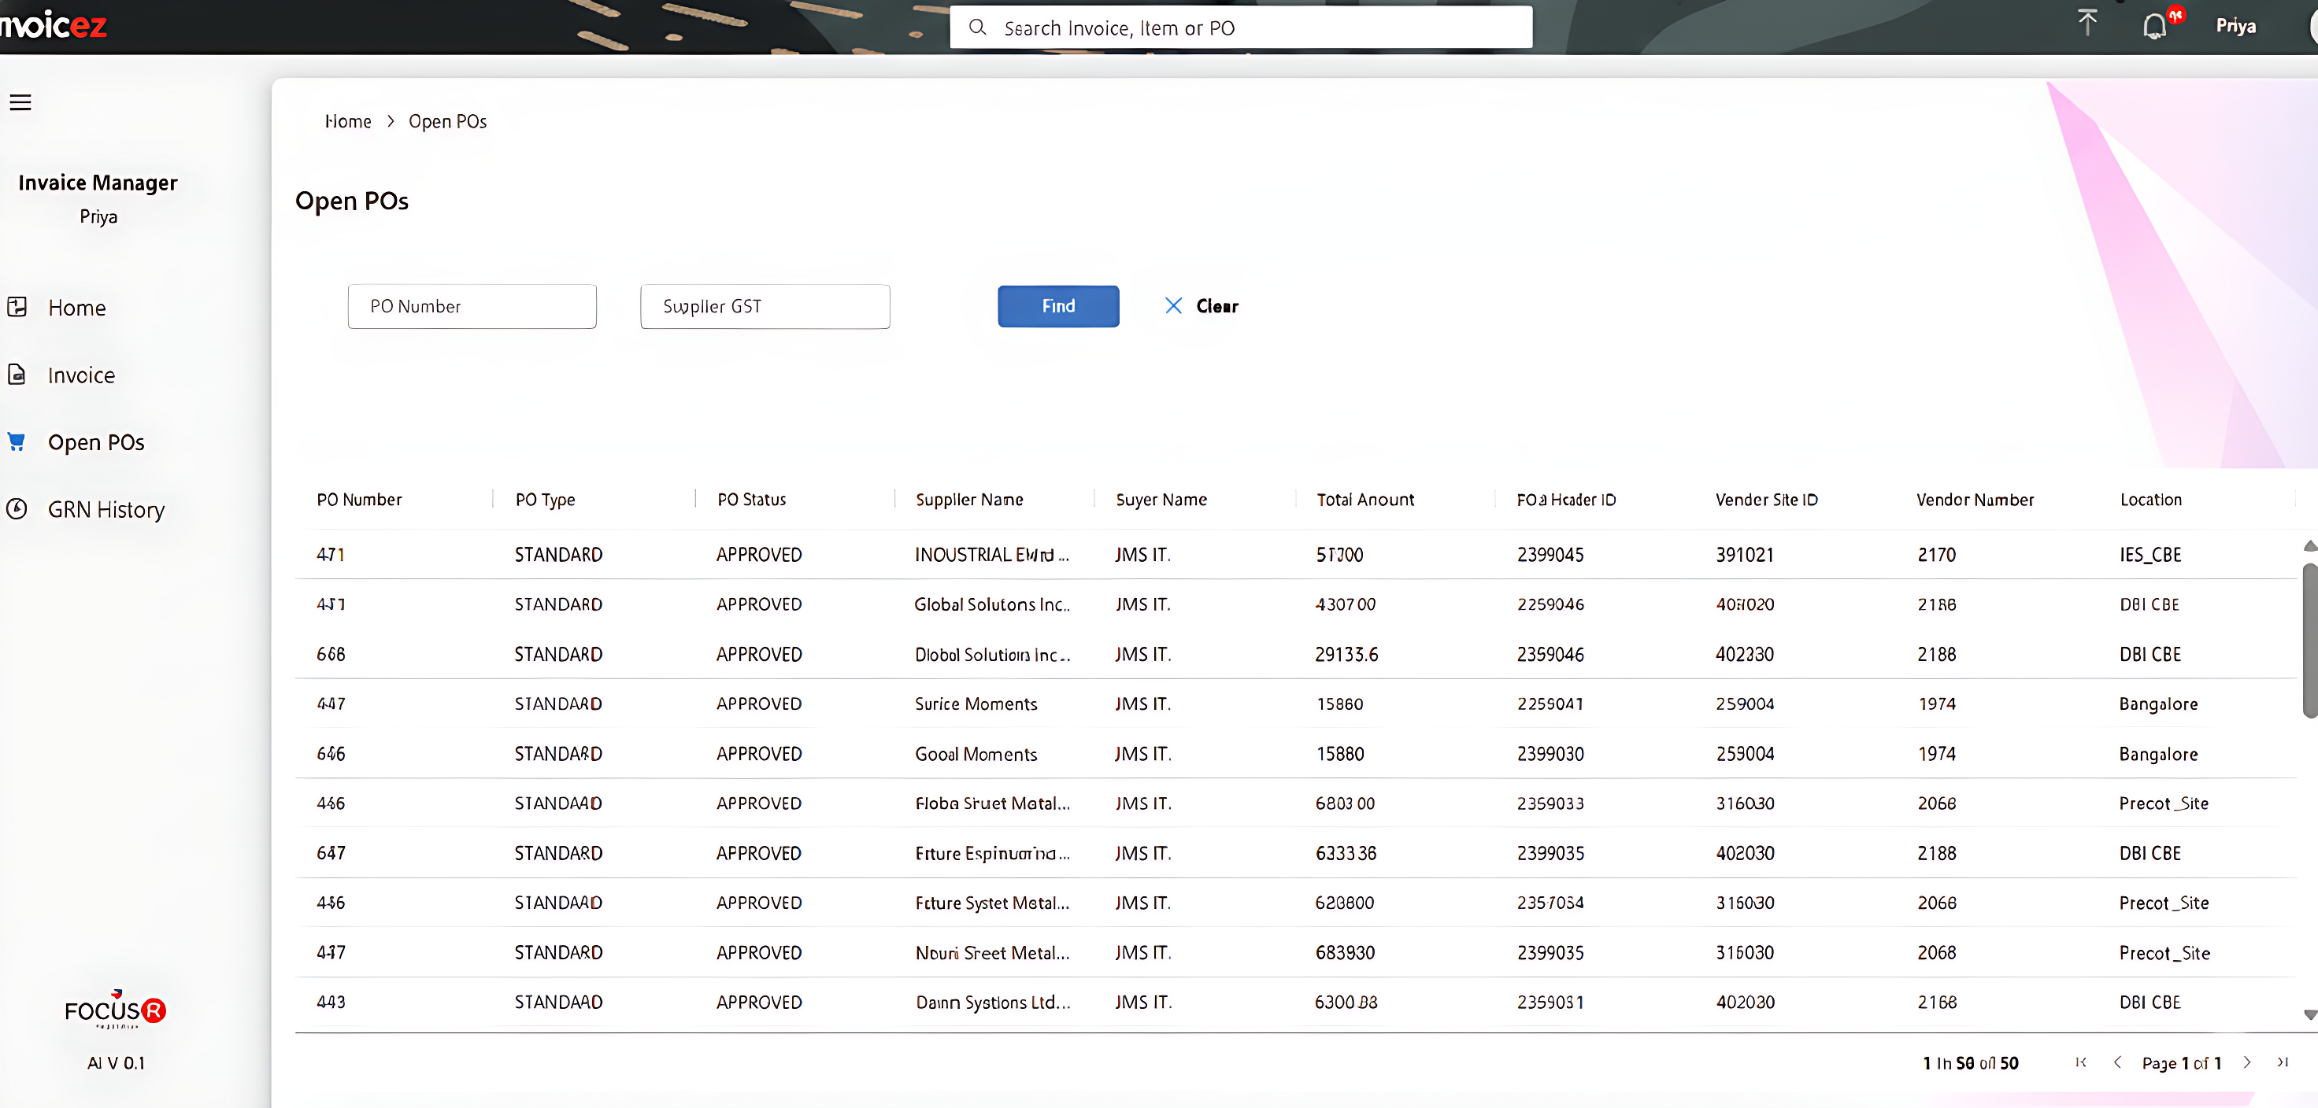This screenshot has height=1108, width=2318.
Task: Click the Supplier GST input field
Action: click(x=765, y=307)
